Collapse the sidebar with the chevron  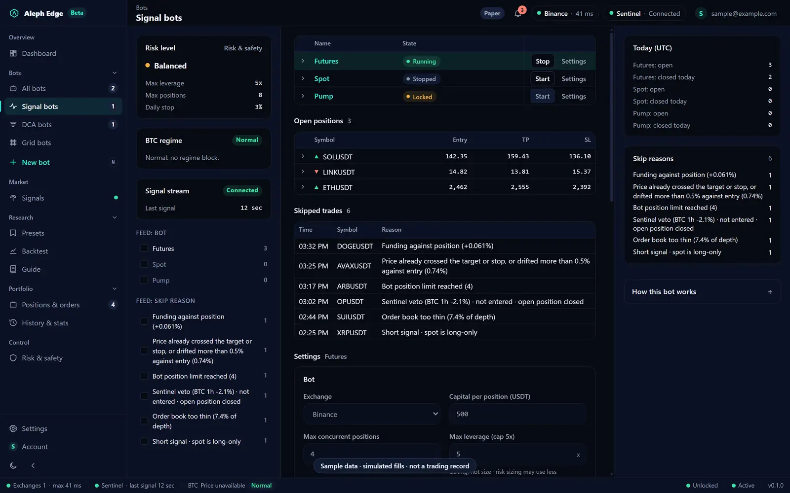(x=33, y=465)
